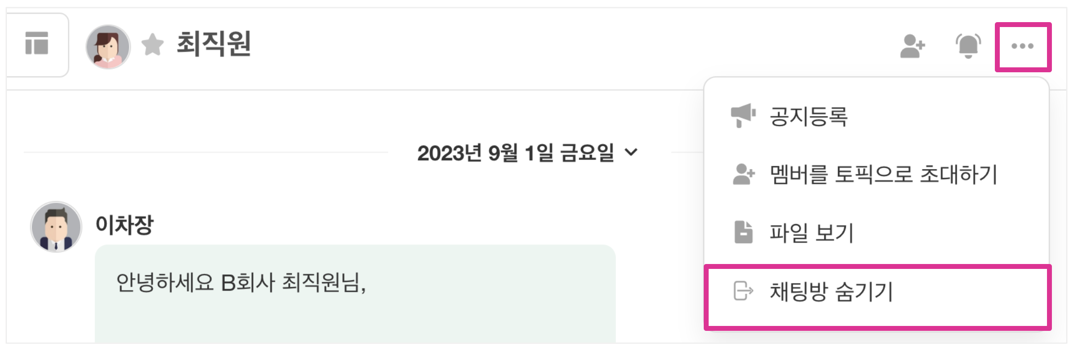Toggle the left sidebar panel icon
The width and height of the screenshot is (1076, 352).
pos(37,44)
